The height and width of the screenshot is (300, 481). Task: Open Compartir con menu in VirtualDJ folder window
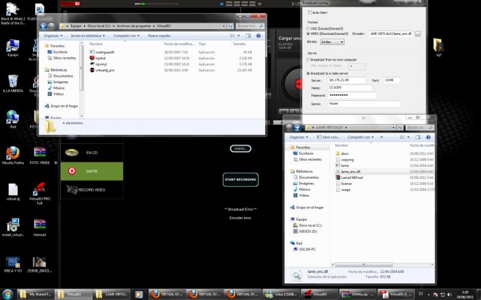click(126, 36)
